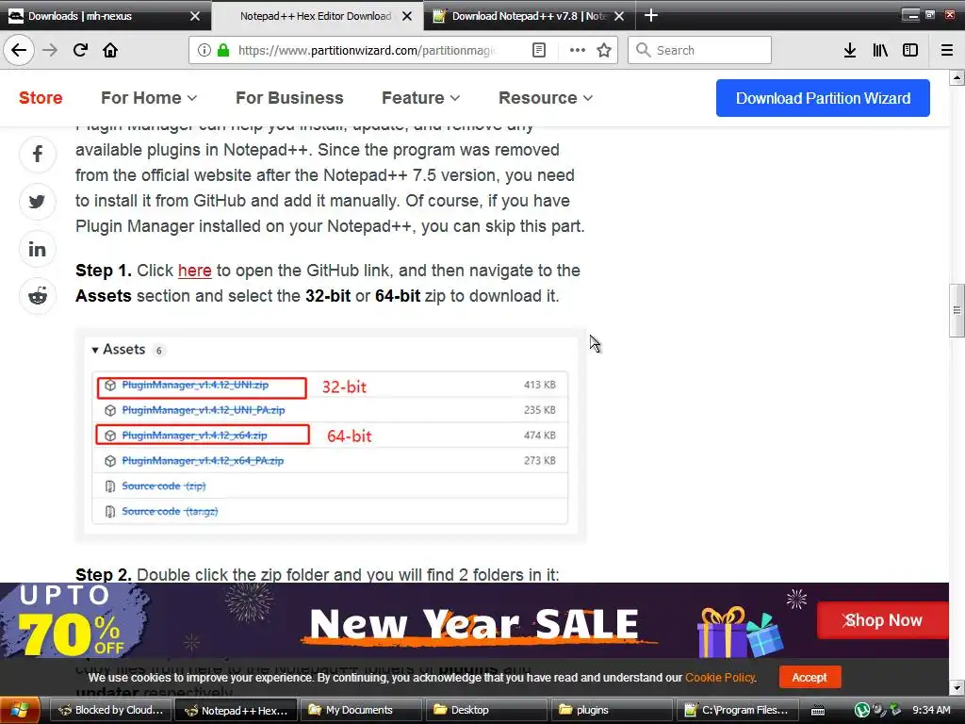Click Shop Now on the sale banner
This screenshot has height=724, width=965.
(x=882, y=620)
